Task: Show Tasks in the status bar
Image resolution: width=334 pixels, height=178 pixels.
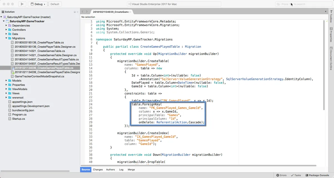Action: (296, 175)
